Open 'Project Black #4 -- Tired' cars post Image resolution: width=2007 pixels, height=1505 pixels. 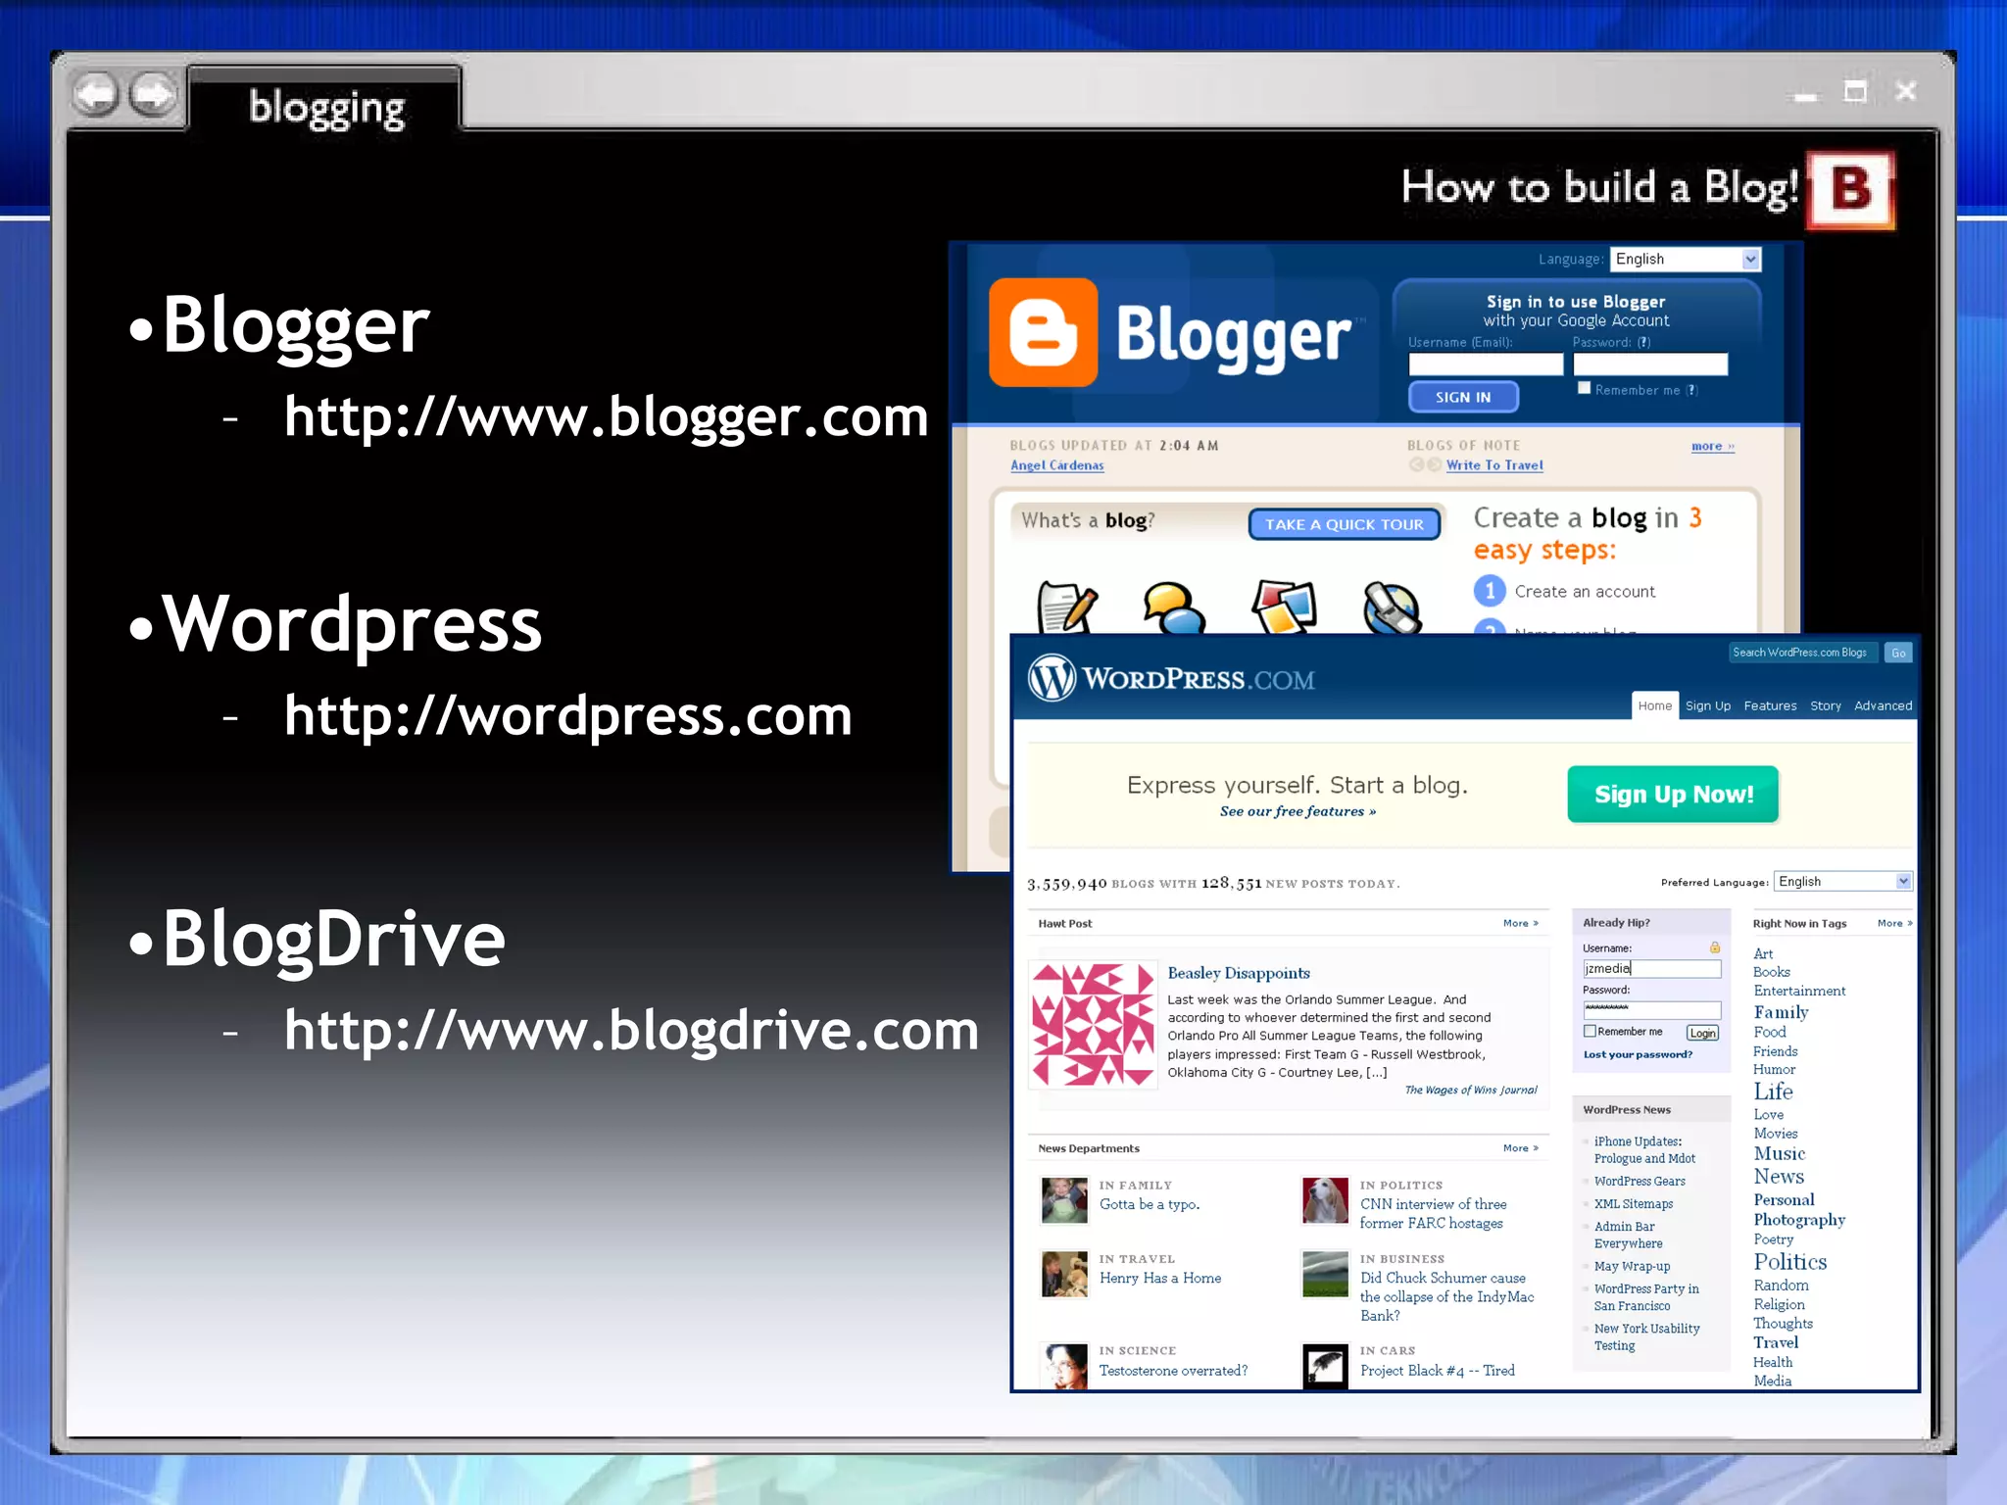point(1437,1370)
